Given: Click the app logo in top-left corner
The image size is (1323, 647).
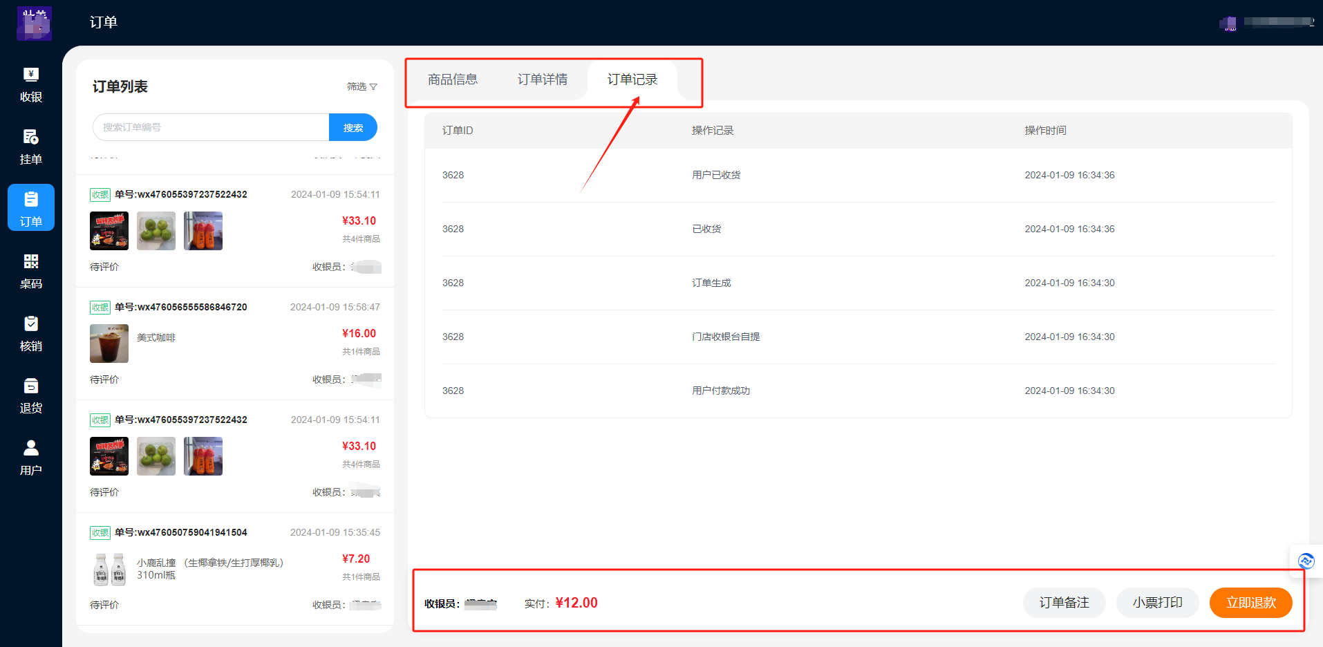Looking at the screenshot, I should coord(34,23).
